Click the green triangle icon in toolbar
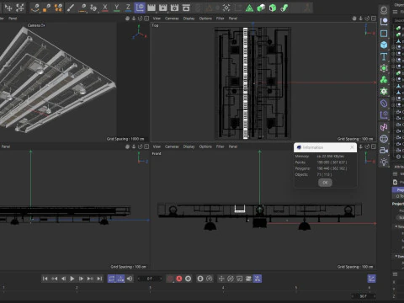404x303 pixels. click(x=249, y=8)
